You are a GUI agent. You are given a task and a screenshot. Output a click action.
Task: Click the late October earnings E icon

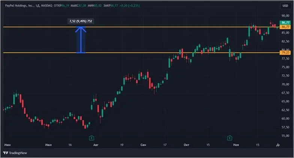click(x=229, y=138)
